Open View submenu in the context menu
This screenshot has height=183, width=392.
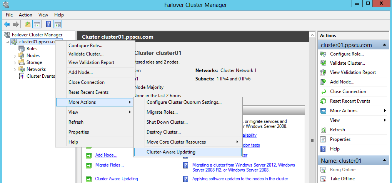[95, 112]
